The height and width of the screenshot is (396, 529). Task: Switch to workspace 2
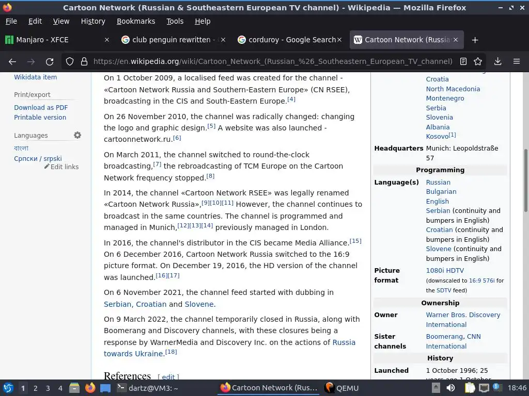coord(36,388)
